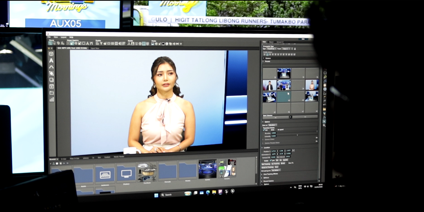Click Microsoft Edge icon in the taskbar
424x212 pixels.
(208, 193)
